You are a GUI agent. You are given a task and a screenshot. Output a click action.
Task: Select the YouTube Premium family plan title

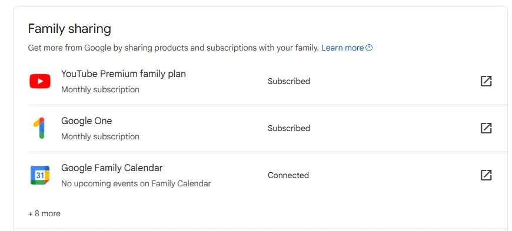pos(124,74)
